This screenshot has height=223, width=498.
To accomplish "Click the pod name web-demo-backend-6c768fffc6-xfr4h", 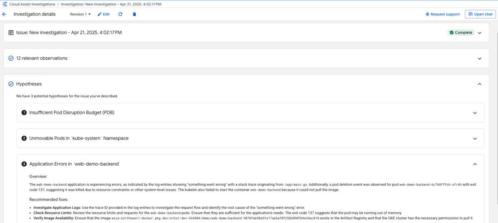I will click(430, 184).
